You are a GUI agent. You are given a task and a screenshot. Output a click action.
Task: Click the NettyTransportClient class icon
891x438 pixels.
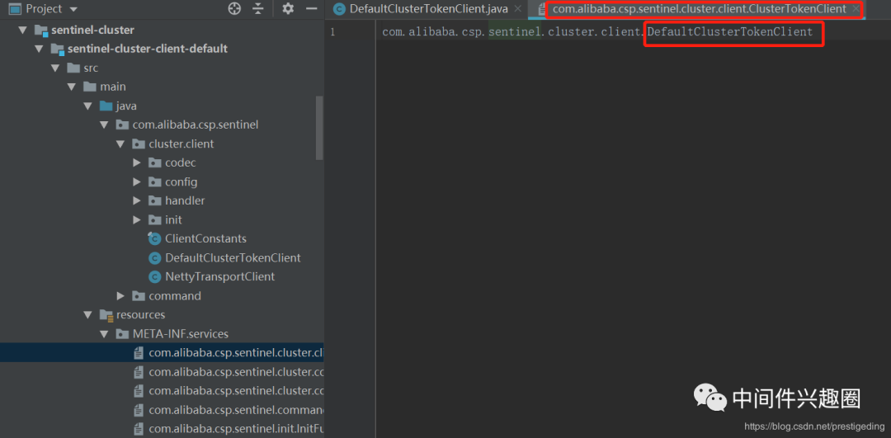click(x=154, y=276)
